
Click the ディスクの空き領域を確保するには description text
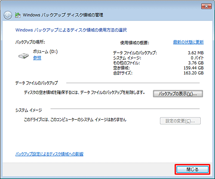click(x=84, y=93)
